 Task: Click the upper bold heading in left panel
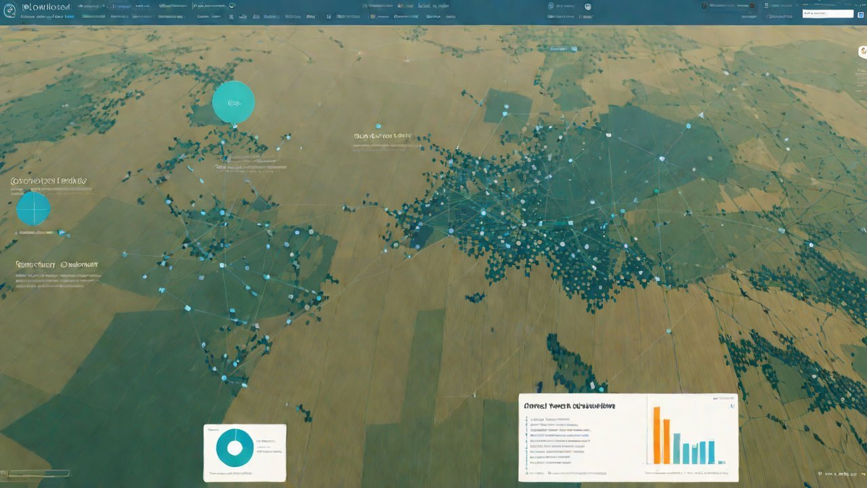click(48, 182)
